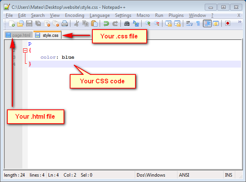Viewport: 246px width, 182px height.
Task: Open the View menu
Action: (55, 15)
